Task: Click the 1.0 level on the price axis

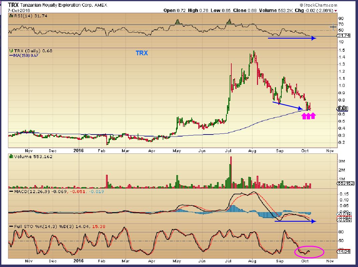Action: click(x=342, y=86)
